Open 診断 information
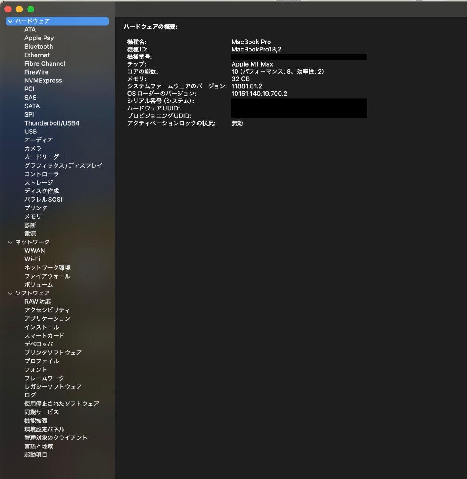This screenshot has width=467, height=479. pos(30,225)
